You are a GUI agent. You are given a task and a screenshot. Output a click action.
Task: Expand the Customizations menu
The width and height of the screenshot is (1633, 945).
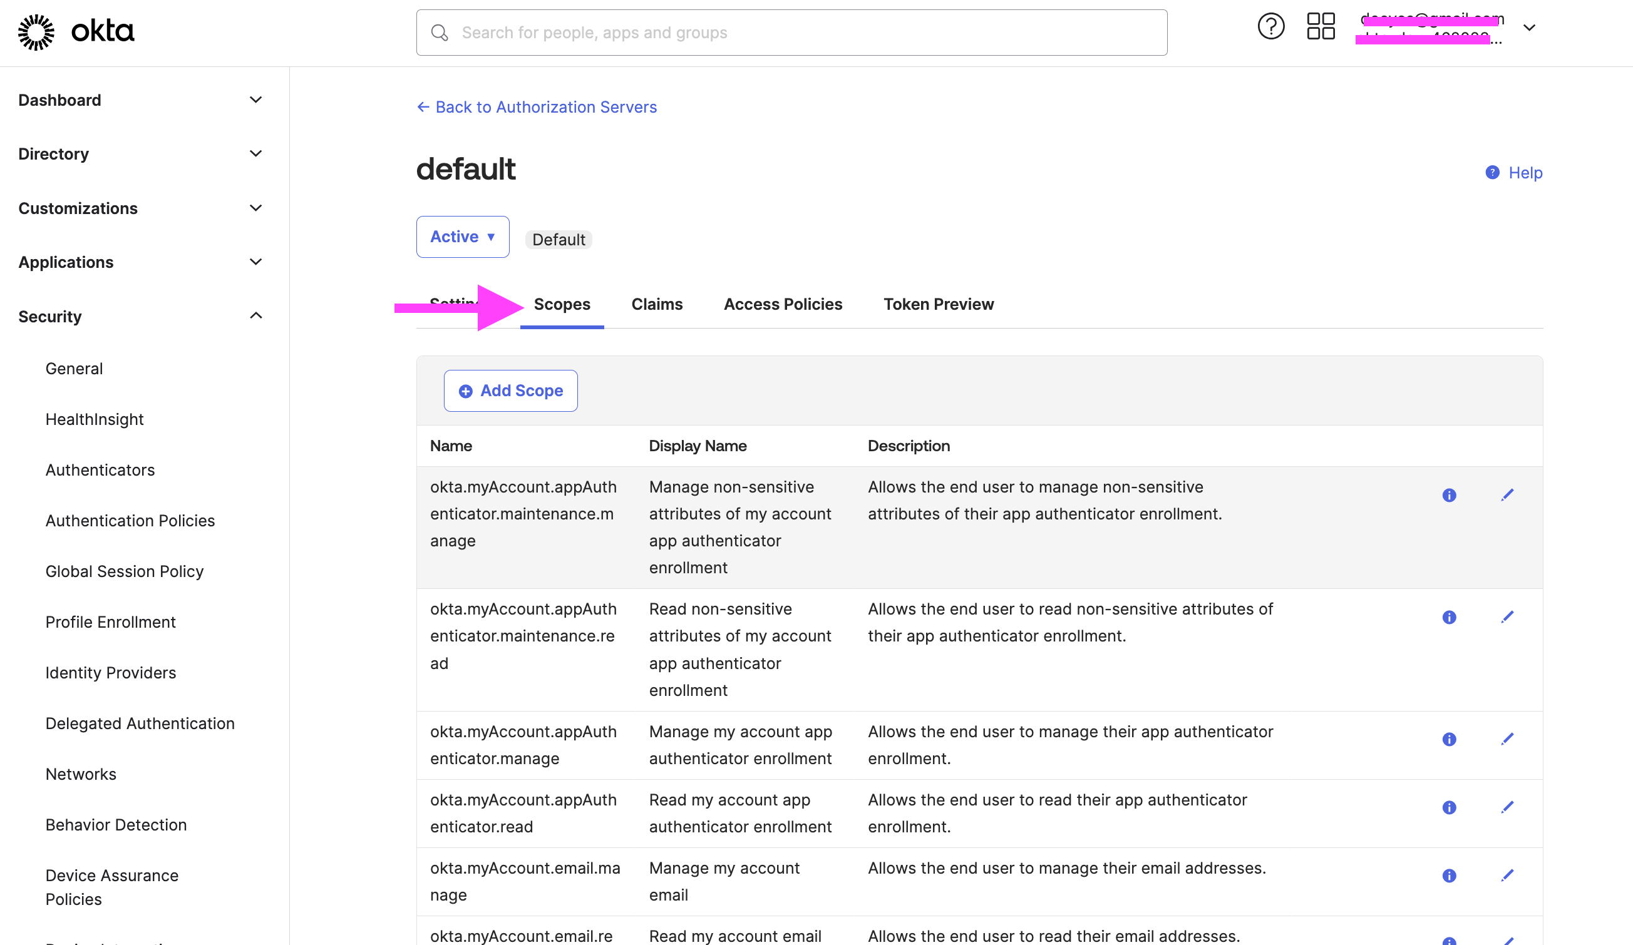(x=256, y=208)
